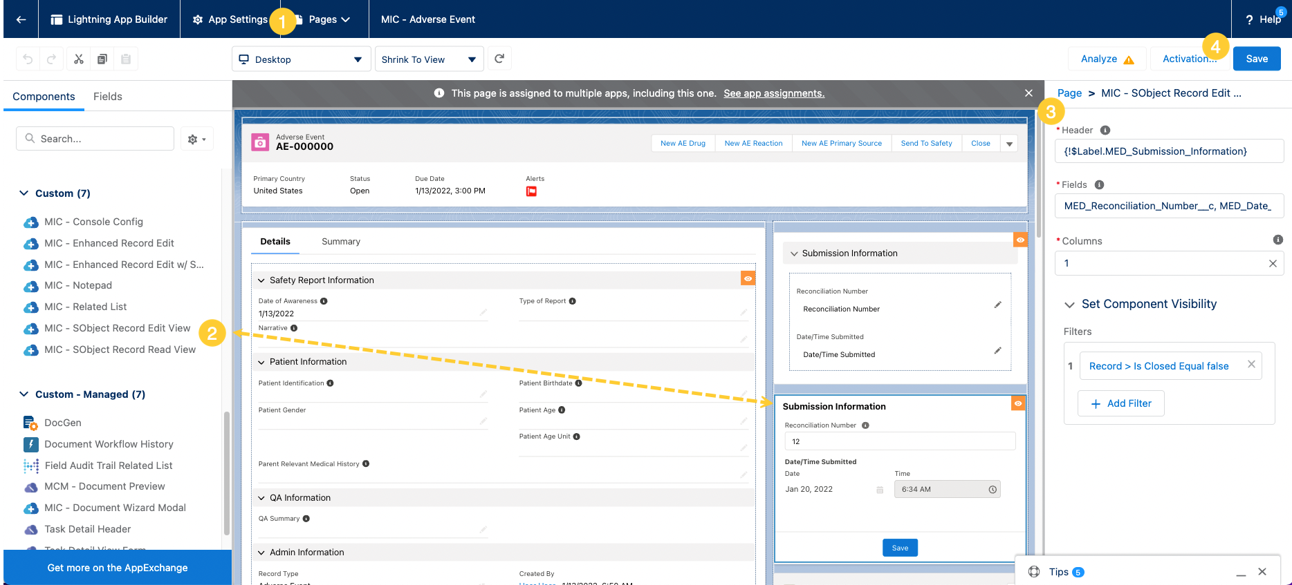The image size is (1292, 585).
Task: Open the See app assignments link
Action: (773, 93)
